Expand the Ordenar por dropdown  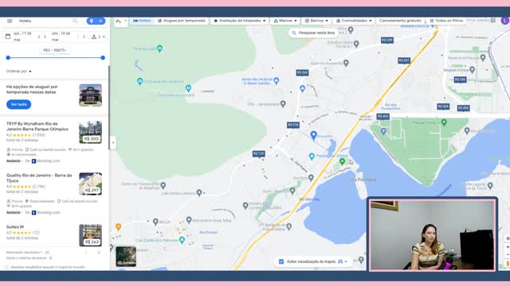point(19,71)
